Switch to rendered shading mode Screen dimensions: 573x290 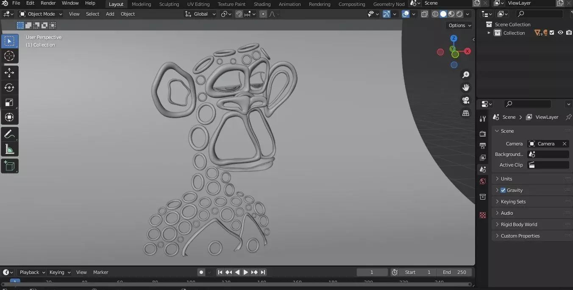(459, 14)
